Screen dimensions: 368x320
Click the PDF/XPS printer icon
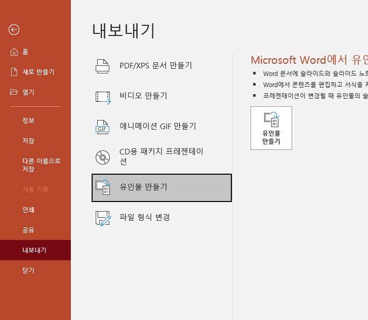103,66
